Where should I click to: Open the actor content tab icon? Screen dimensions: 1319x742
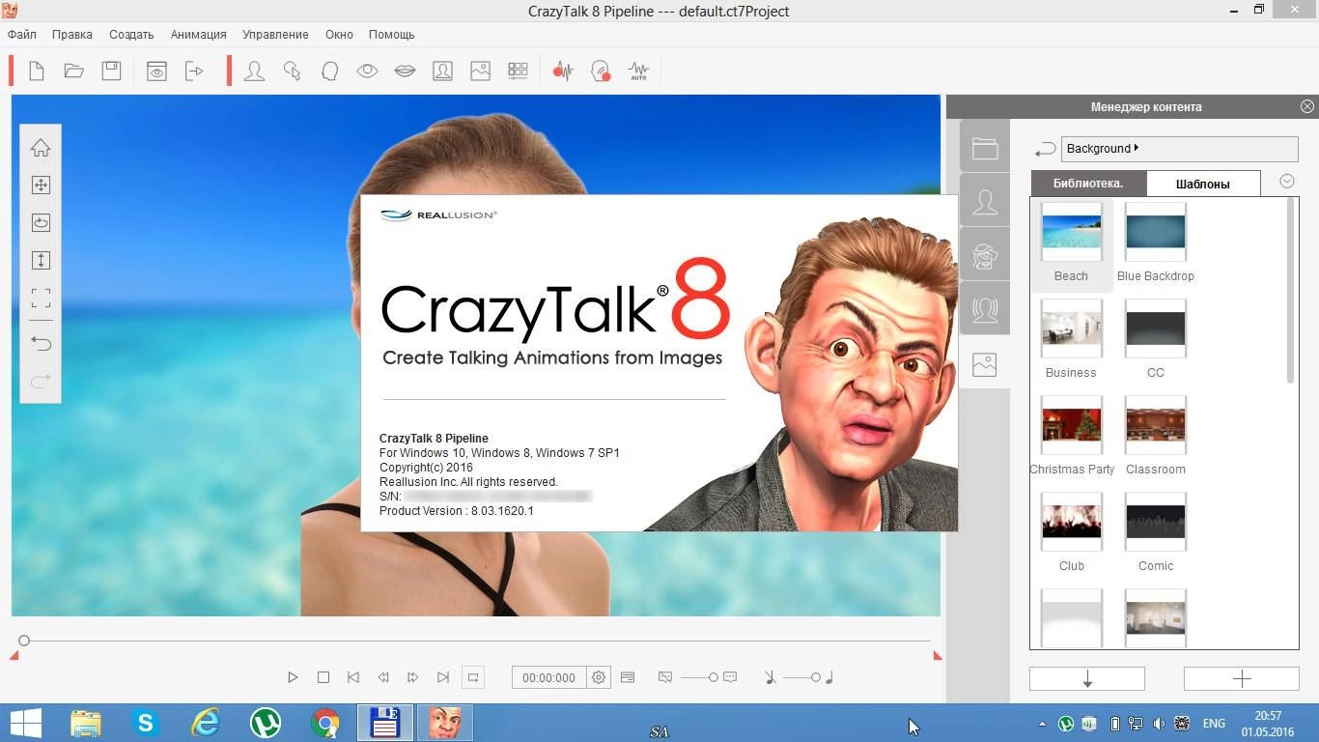[x=985, y=202]
